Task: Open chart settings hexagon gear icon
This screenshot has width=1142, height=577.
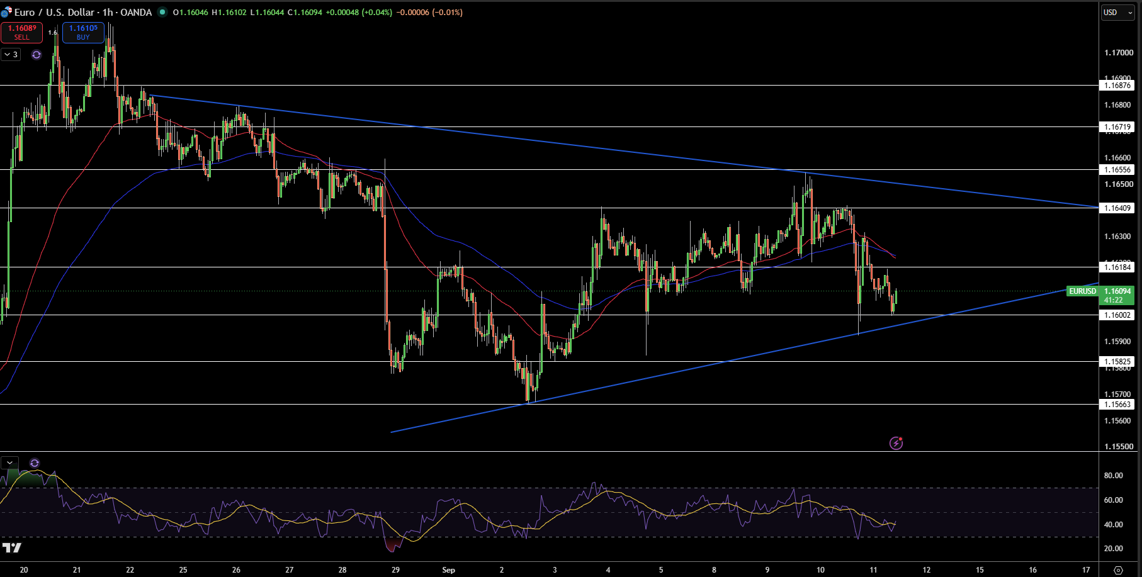Action: click(x=1118, y=570)
